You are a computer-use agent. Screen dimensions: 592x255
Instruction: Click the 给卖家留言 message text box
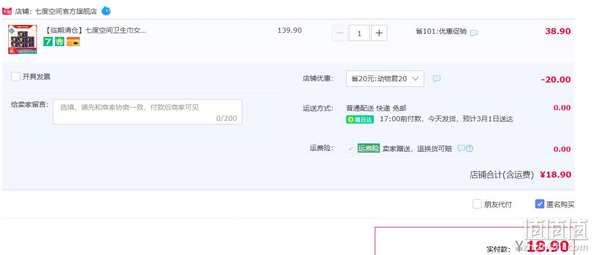(x=147, y=112)
